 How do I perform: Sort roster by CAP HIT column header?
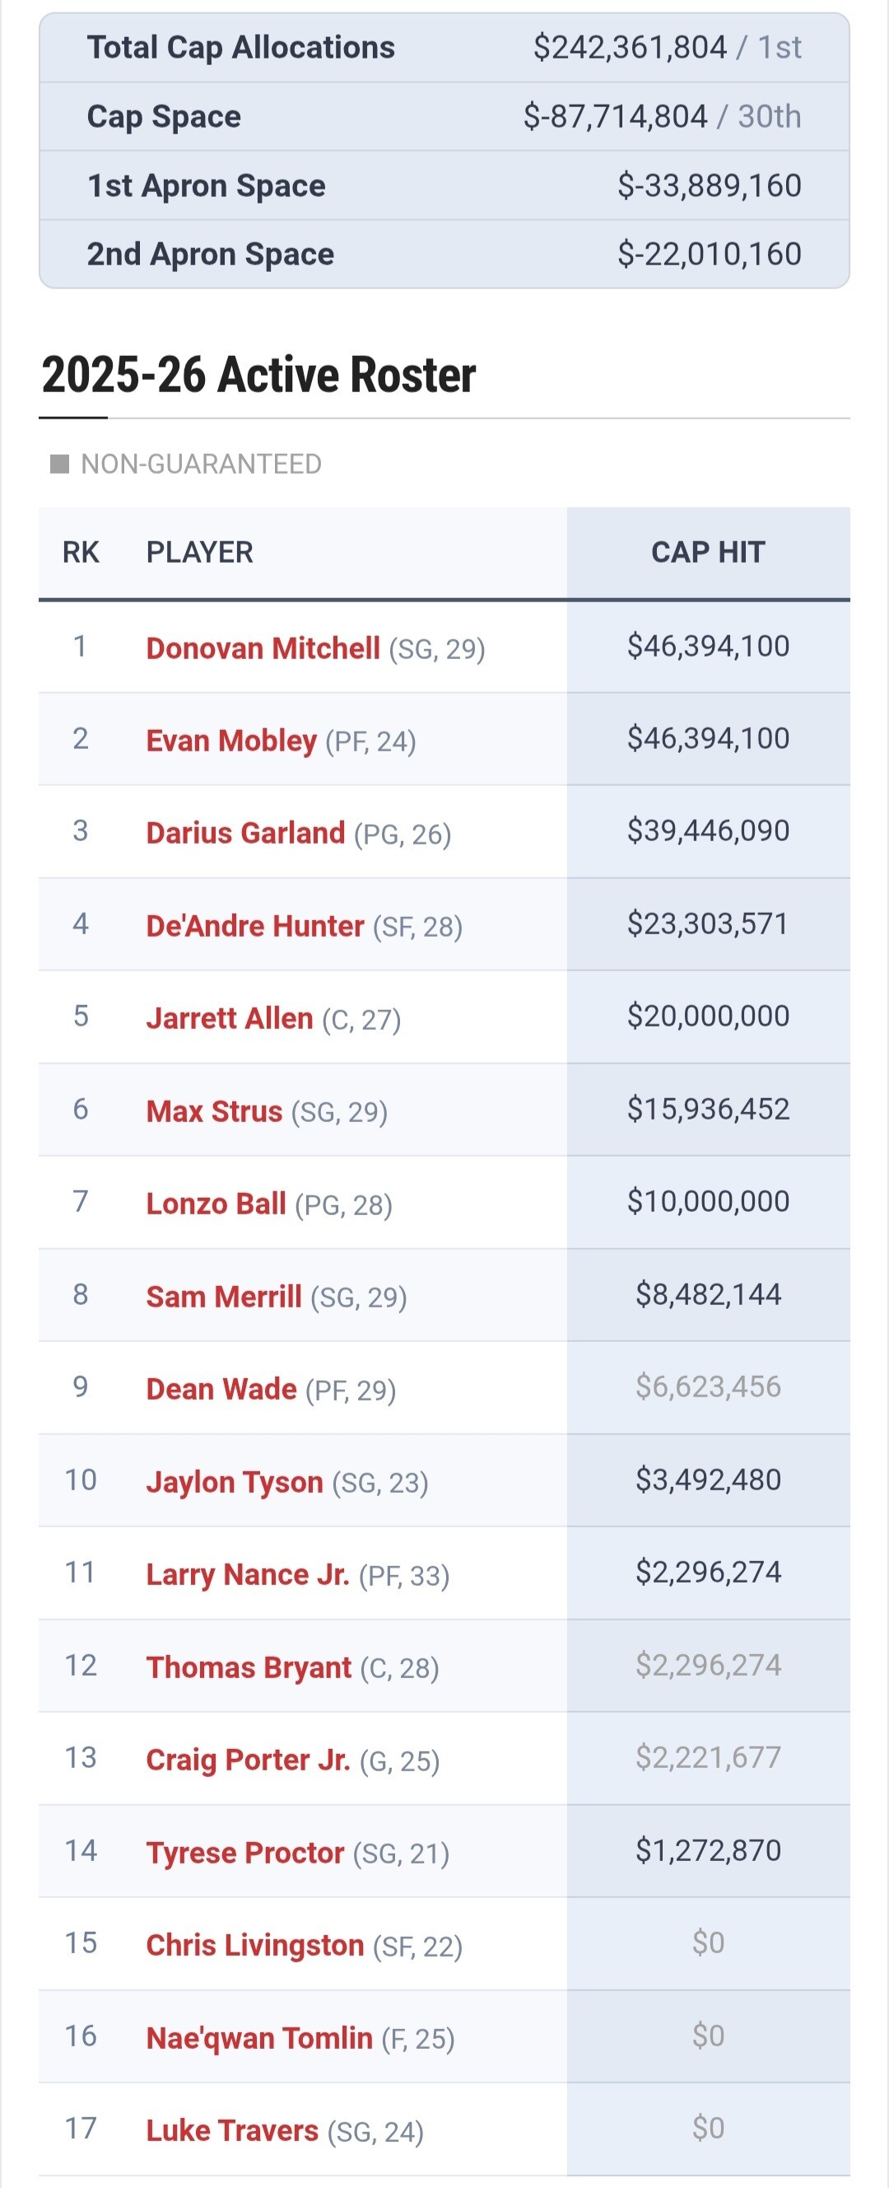pyautogui.click(x=708, y=552)
